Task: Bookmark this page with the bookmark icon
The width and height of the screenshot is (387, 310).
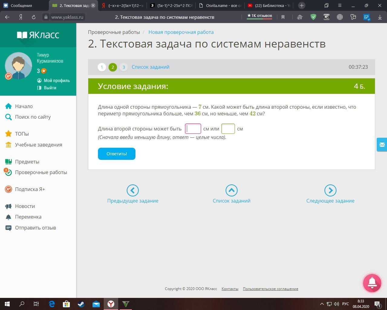Action: point(283,17)
